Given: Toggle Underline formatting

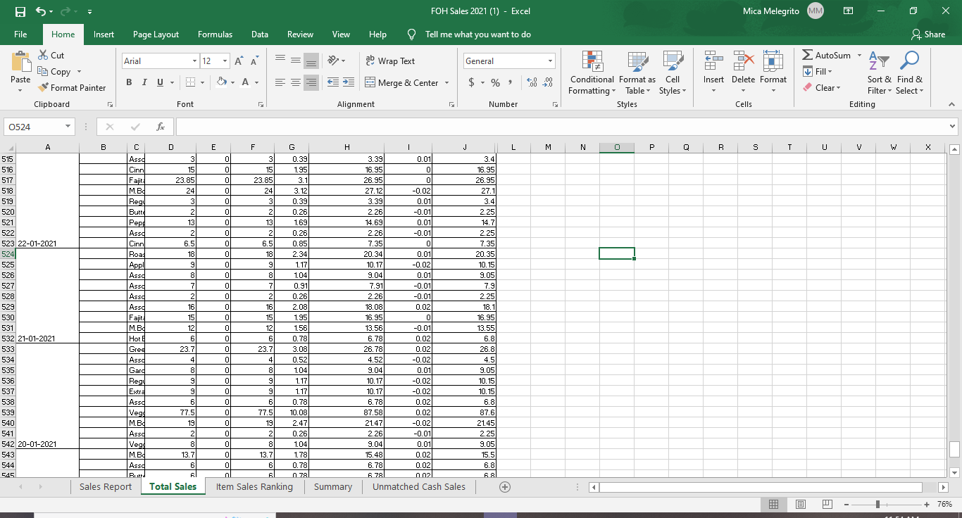Looking at the screenshot, I should [x=161, y=83].
